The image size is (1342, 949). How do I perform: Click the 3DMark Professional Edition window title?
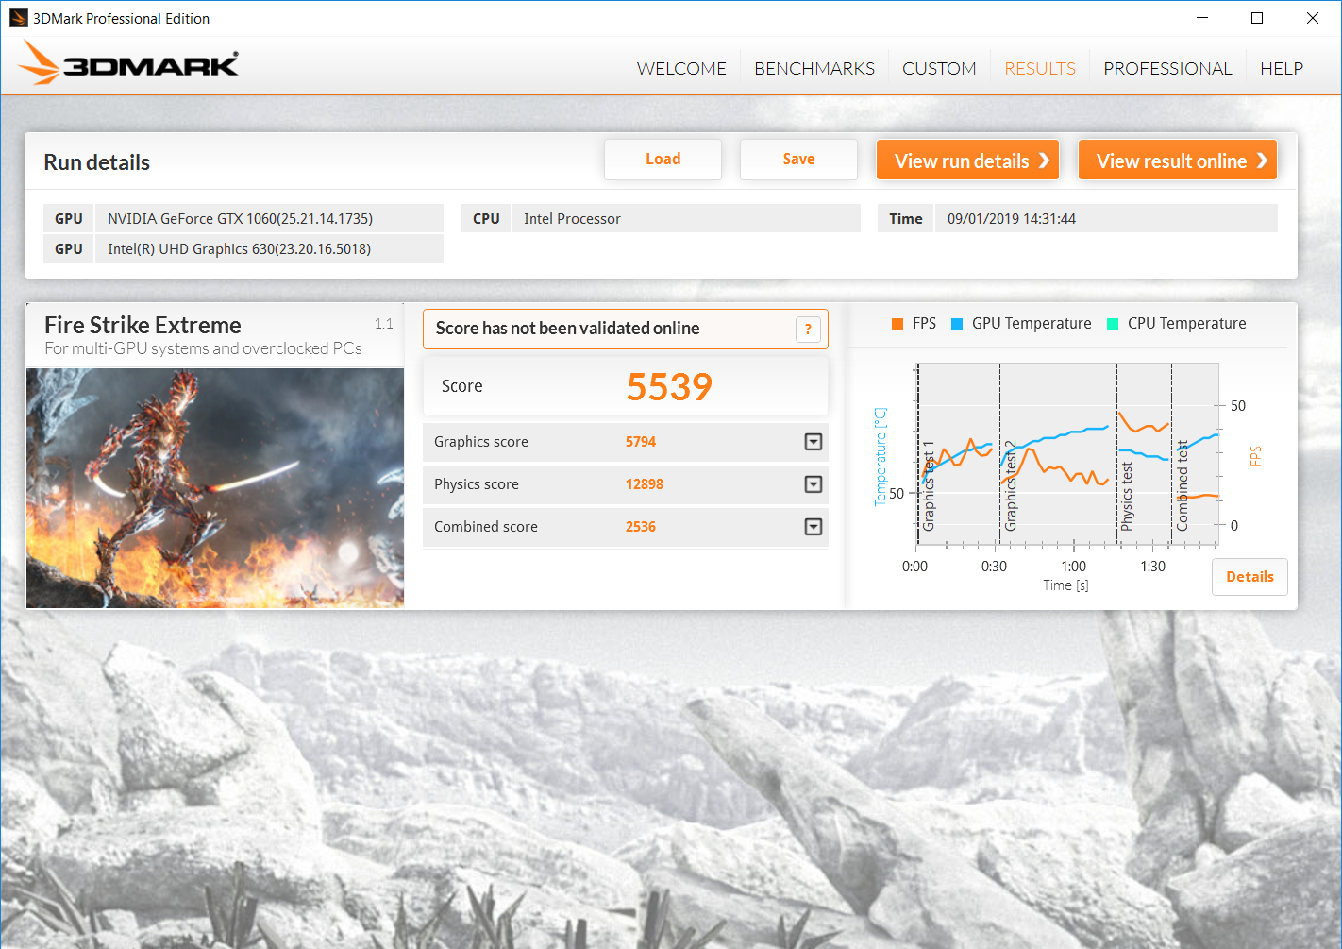(121, 19)
